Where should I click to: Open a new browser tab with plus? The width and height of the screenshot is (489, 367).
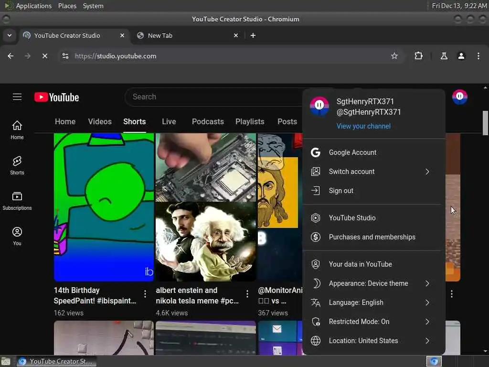pyautogui.click(x=253, y=35)
